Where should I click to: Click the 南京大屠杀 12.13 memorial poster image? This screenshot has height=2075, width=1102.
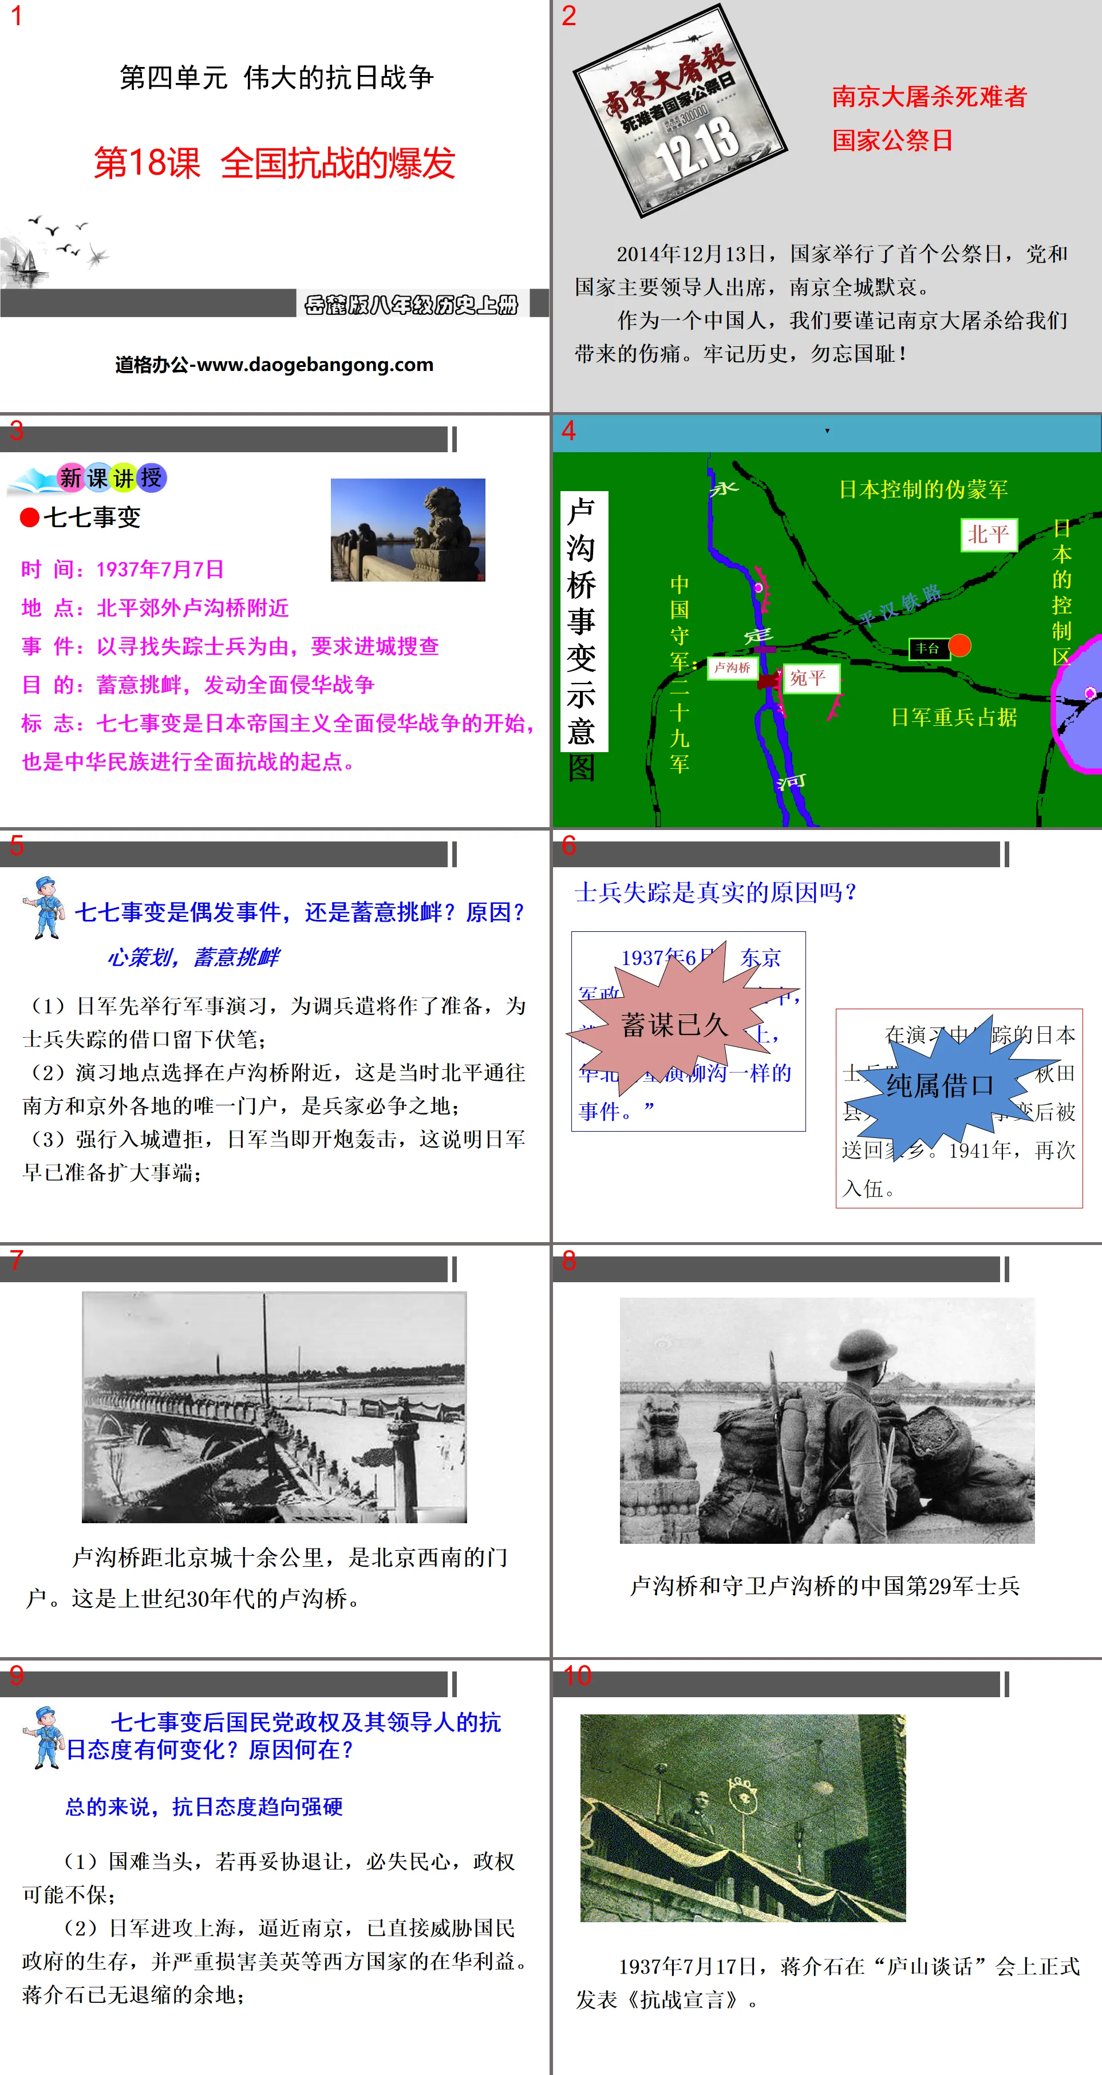pos(681,111)
